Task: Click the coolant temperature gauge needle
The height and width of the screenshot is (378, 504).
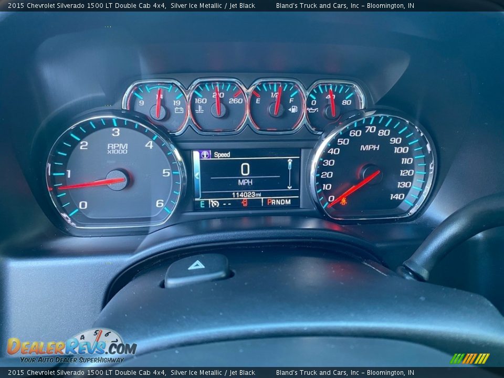Action: click(218, 101)
